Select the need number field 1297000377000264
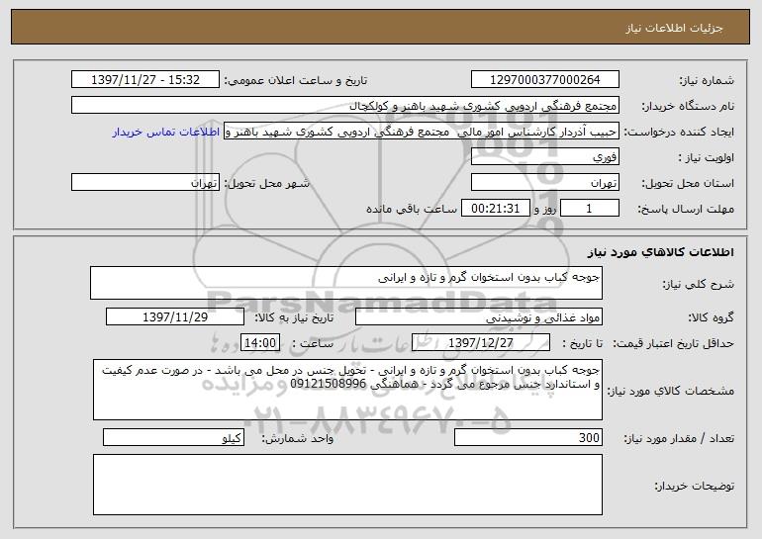Viewport: 762px width, 539px height. coord(544,79)
